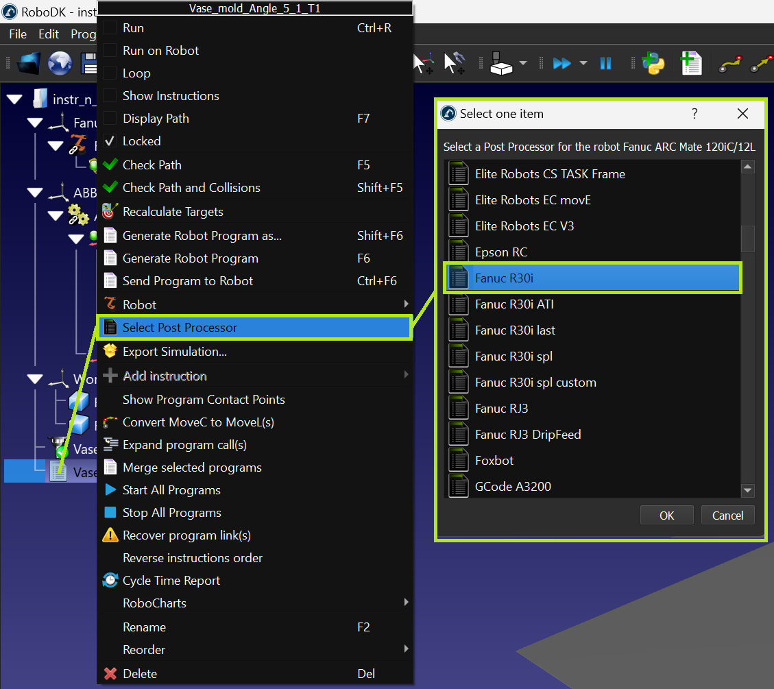The width and height of the screenshot is (774, 689).
Task: Open the Edit menu
Action: point(49,34)
